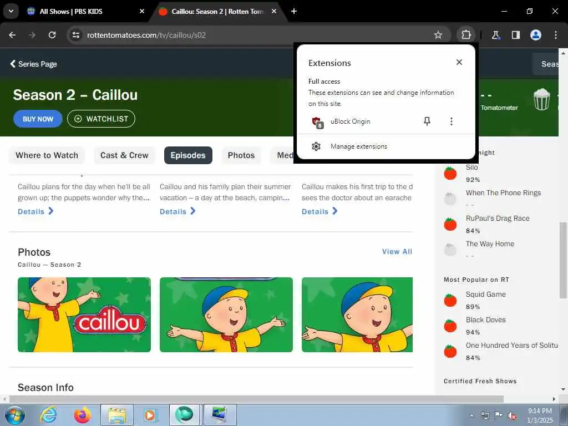This screenshot has height=426, width=568.
Task: Open One Hundred Years of Solitude link
Action: pyautogui.click(x=511, y=345)
